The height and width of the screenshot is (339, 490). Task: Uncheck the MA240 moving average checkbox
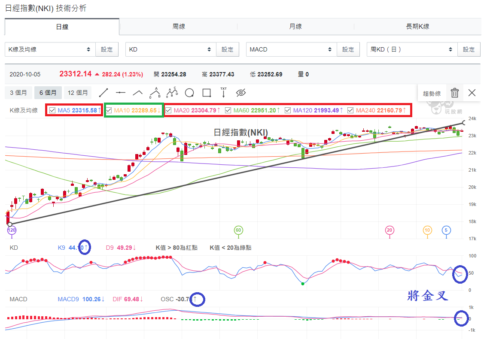350,110
